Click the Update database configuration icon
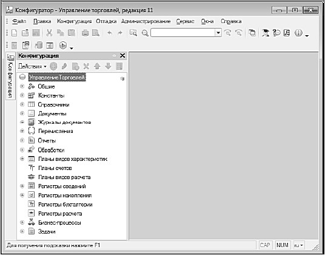This screenshot has height=255, width=325. coord(39,45)
